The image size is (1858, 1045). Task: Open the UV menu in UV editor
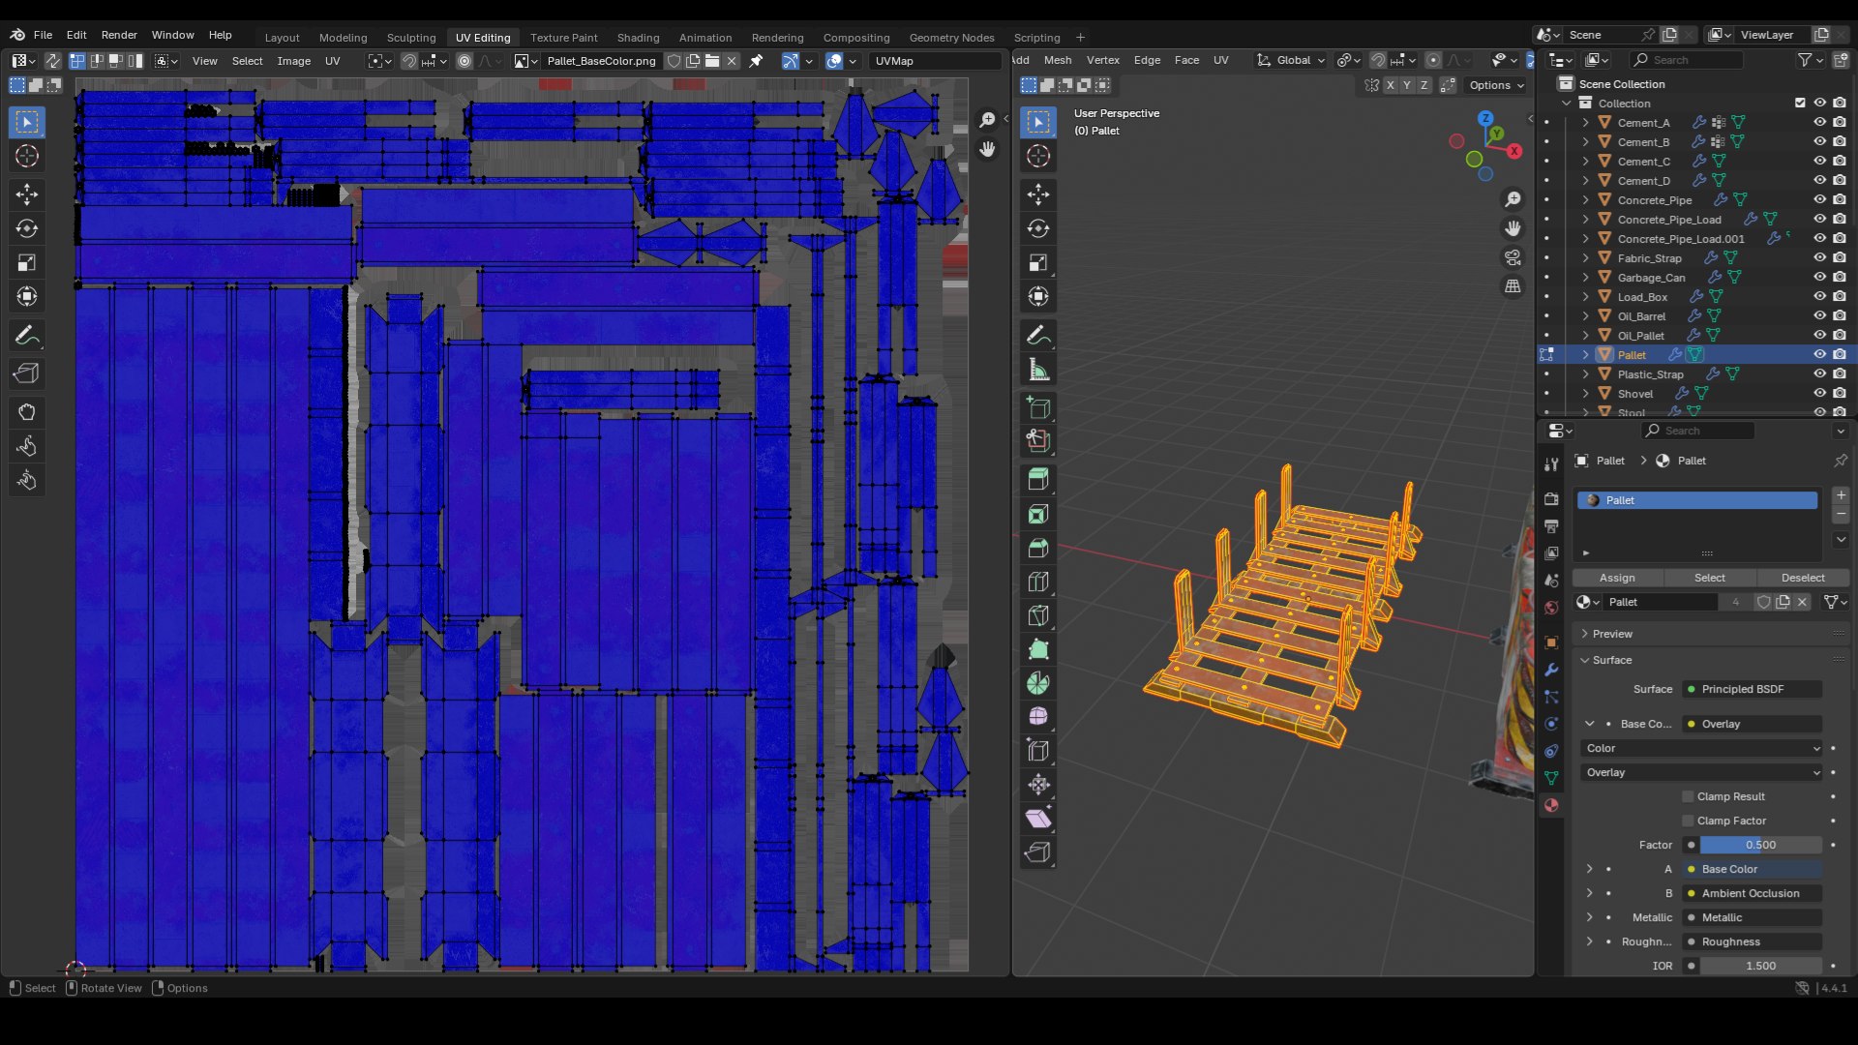tap(332, 61)
